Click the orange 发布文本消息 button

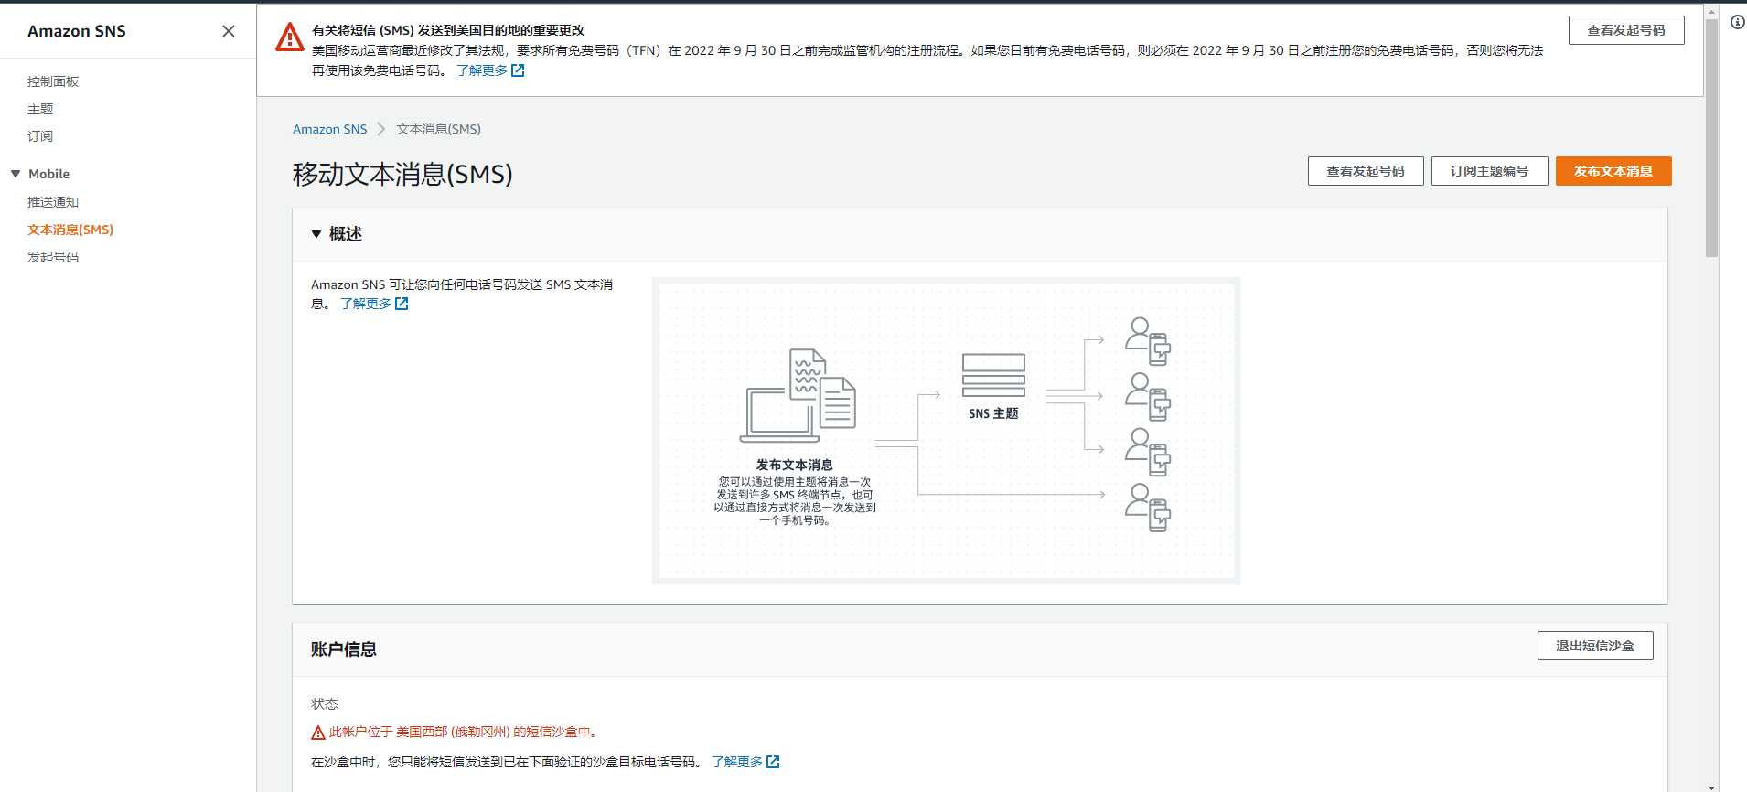pos(1613,171)
